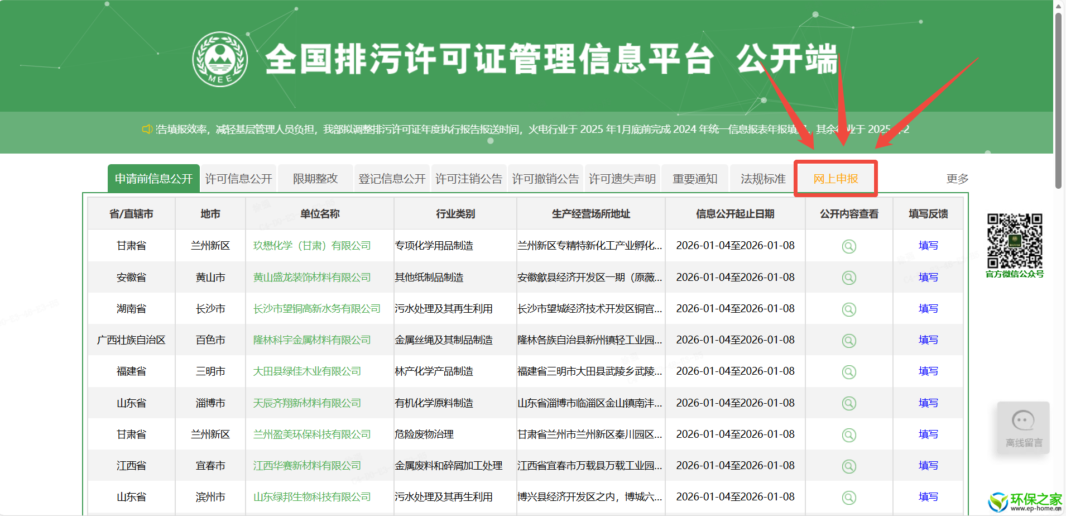The width and height of the screenshot is (1066, 516).
Task: View public content for 玖懋化学（甘肃）有限公司
Action: click(848, 246)
